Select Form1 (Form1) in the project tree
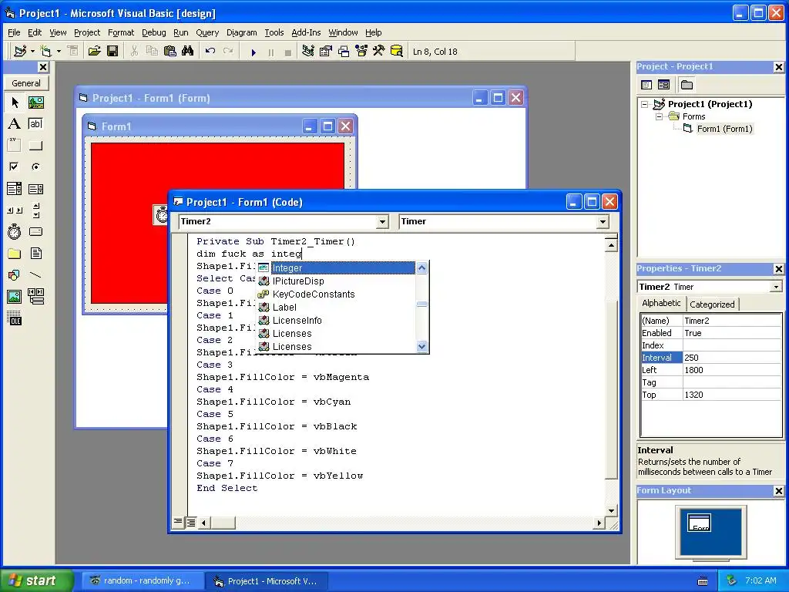The image size is (789, 592). click(724, 129)
